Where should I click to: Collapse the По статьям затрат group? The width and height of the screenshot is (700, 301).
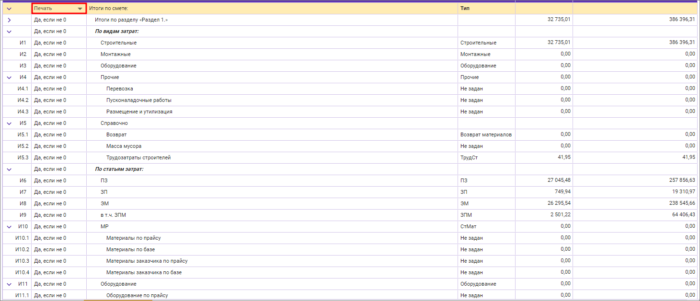pyautogui.click(x=9, y=169)
